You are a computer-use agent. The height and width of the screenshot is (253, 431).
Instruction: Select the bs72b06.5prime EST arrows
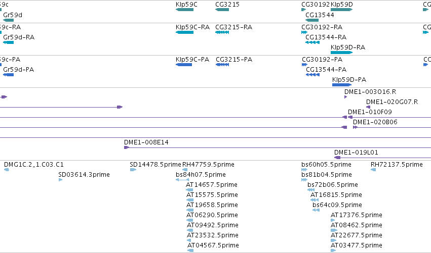(311, 190)
